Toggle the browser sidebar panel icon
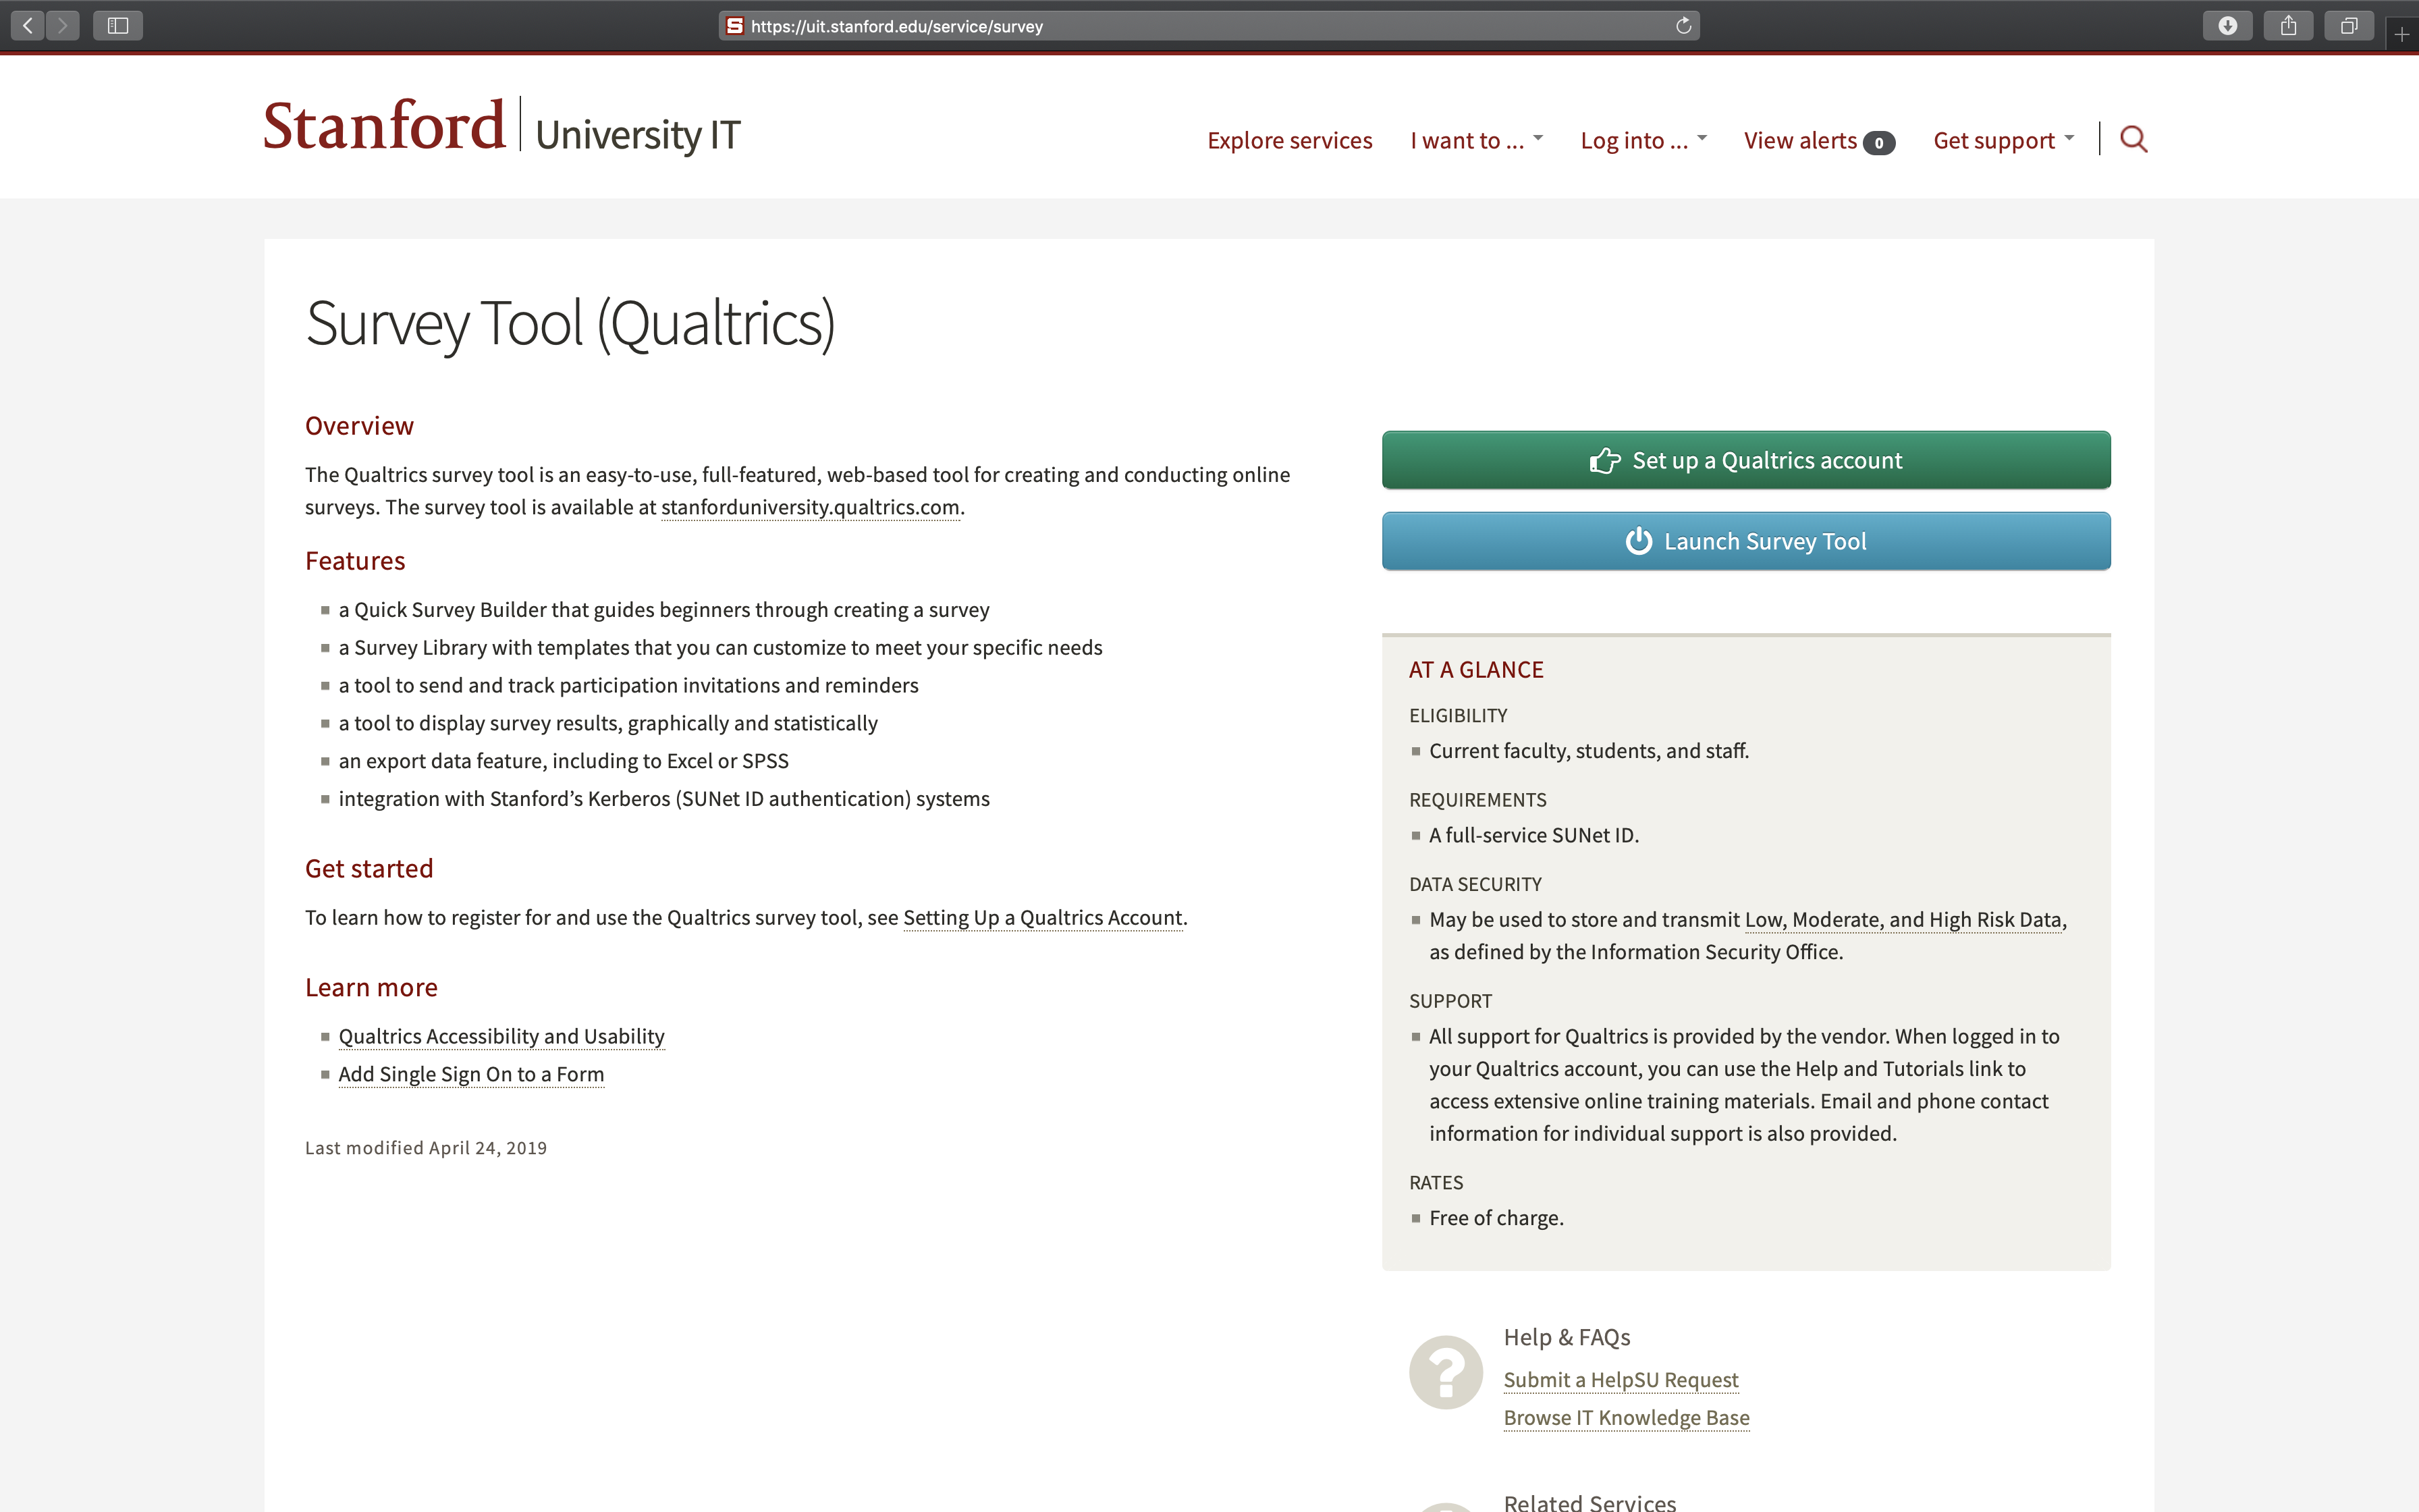 click(118, 26)
